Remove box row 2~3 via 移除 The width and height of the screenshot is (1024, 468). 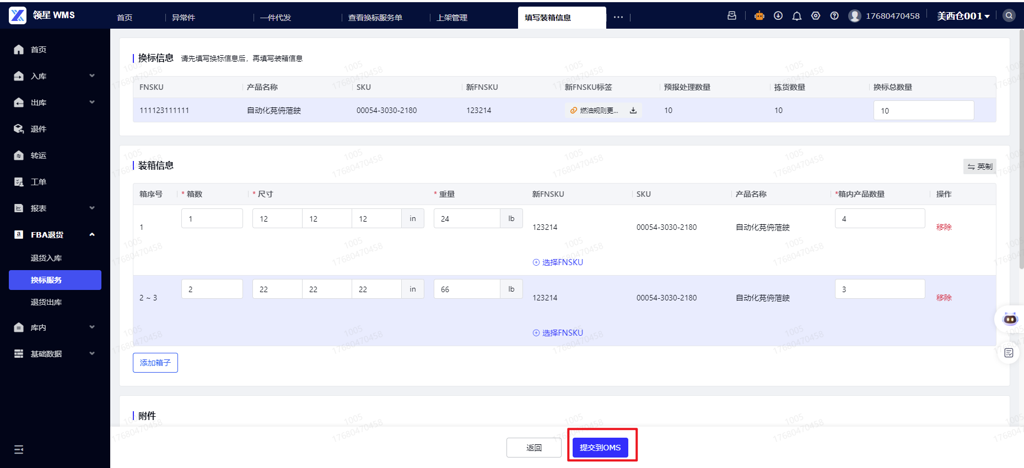click(944, 298)
